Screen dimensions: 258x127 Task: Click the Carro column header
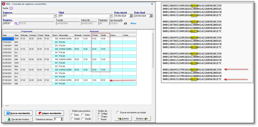click(x=116, y=35)
